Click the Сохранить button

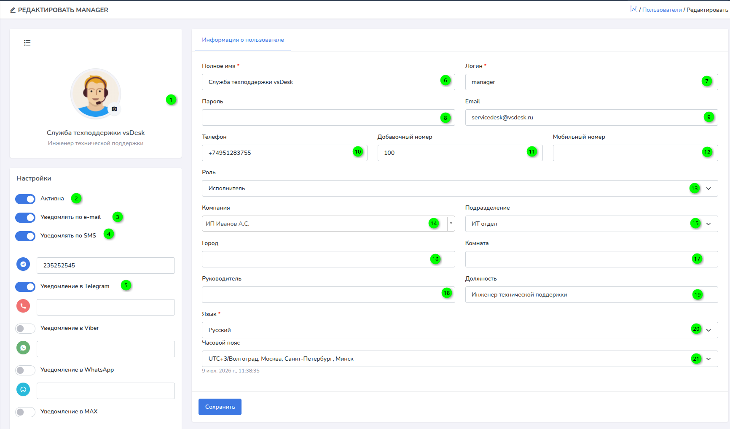[x=220, y=407]
